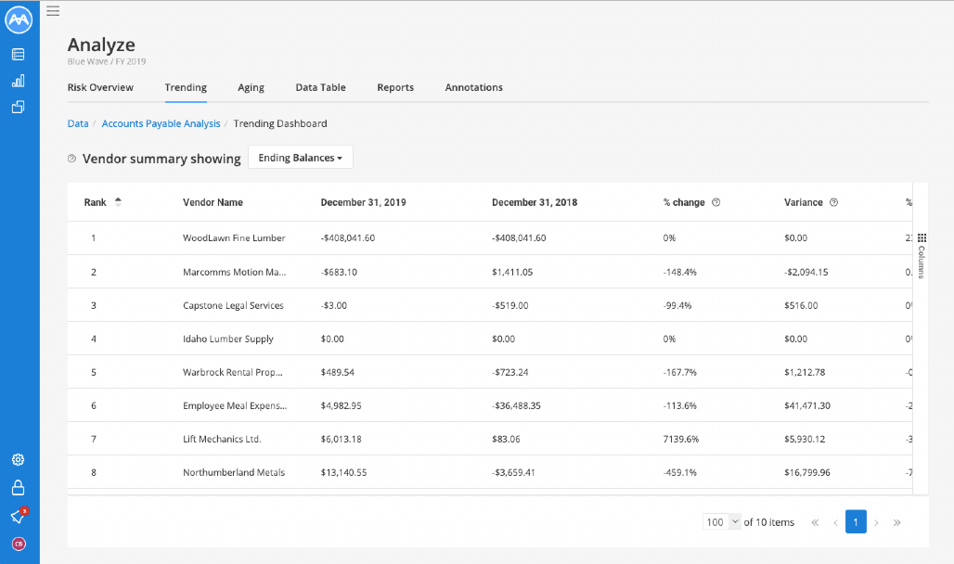Sort by December 31, 2018 column
Viewport: 954px width, 564px height.
pos(535,202)
